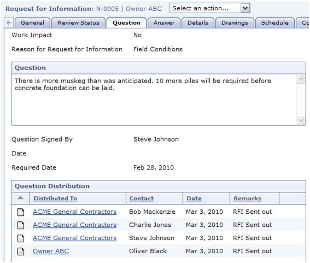Open document icon for Steve Johnson row

(x=21, y=238)
